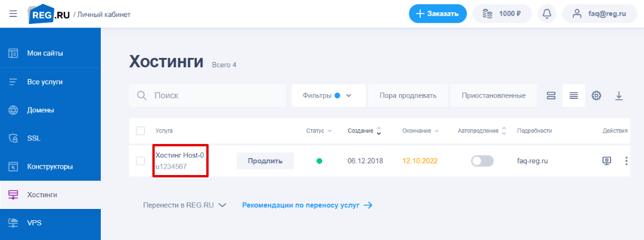Click the 12.10.2022 expiry date

pos(420,161)
